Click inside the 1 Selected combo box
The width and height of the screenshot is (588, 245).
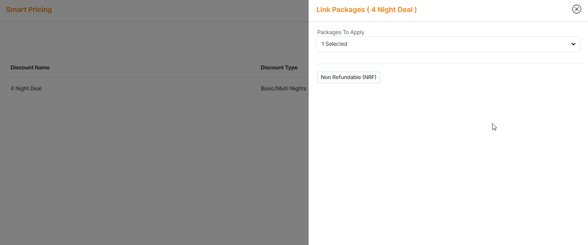pos(427,44)
